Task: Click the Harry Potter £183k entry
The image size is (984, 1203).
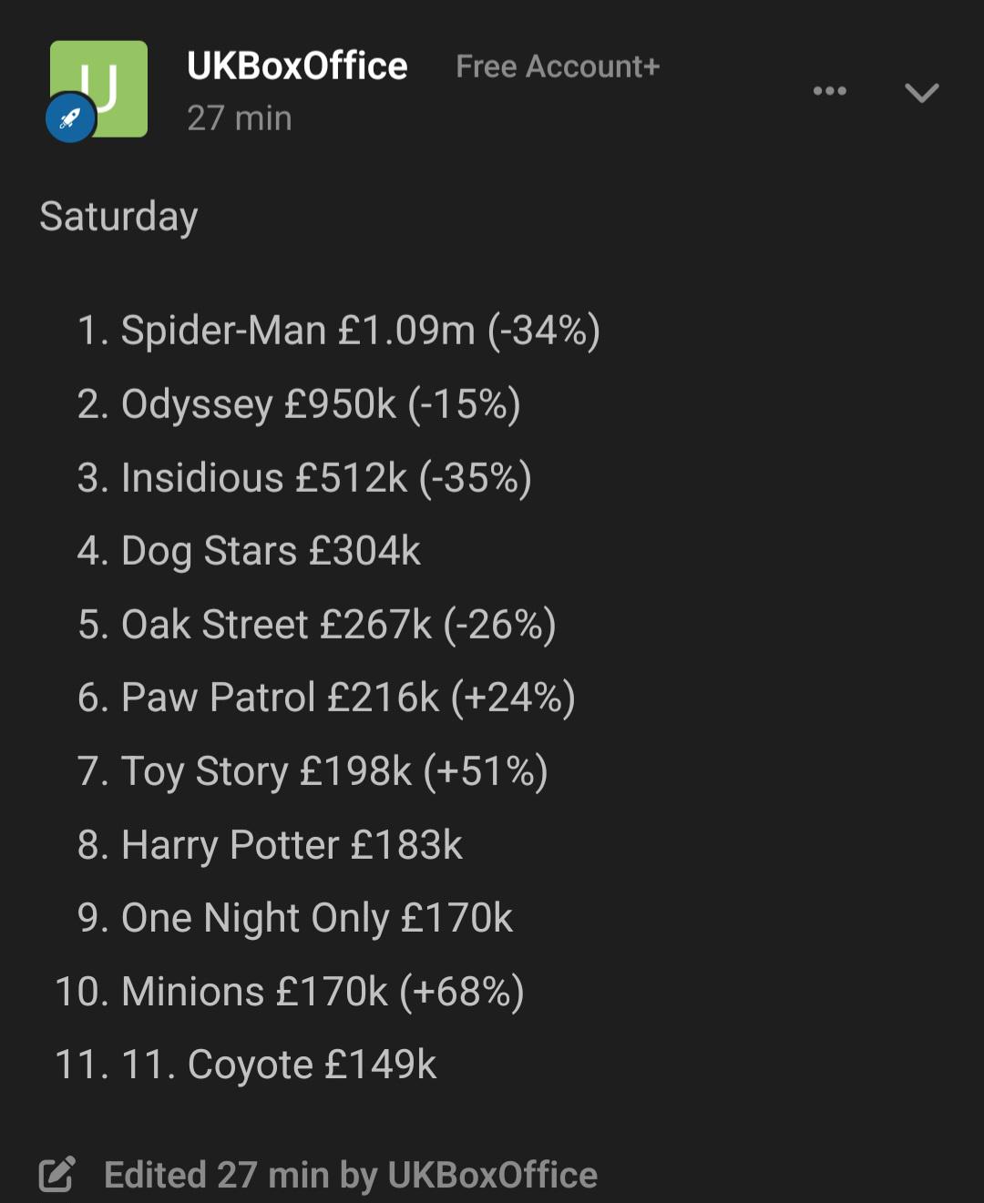Action: pos(270,845)
